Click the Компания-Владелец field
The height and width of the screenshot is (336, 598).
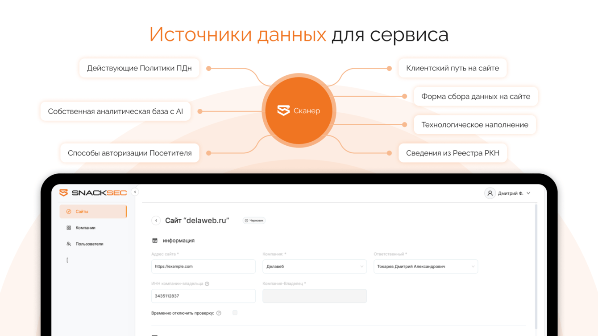pyautogui.click(x=315, y=296)
